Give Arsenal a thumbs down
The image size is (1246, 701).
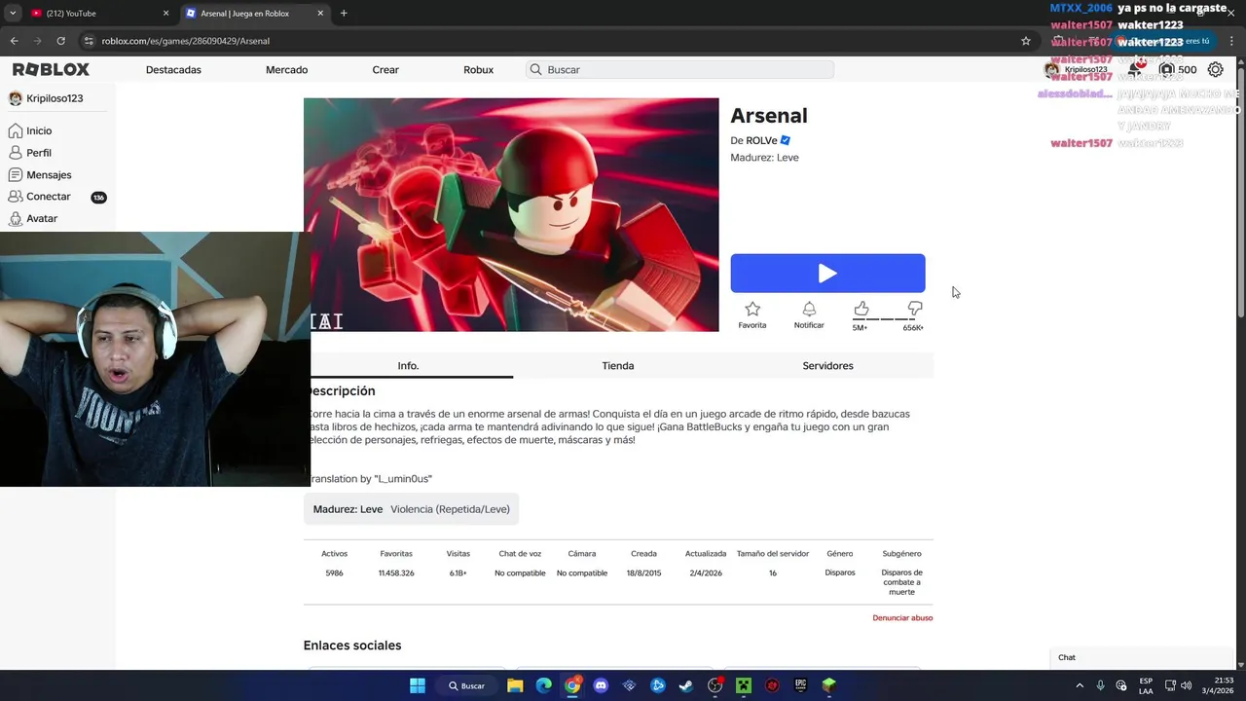914,309
